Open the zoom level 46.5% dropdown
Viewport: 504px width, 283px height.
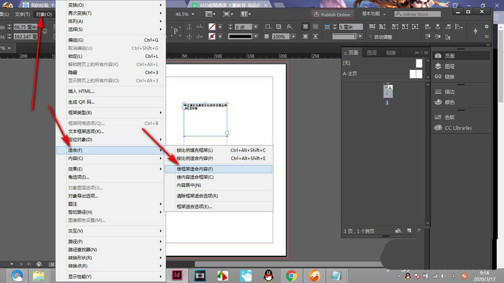(x=193, y=14)
